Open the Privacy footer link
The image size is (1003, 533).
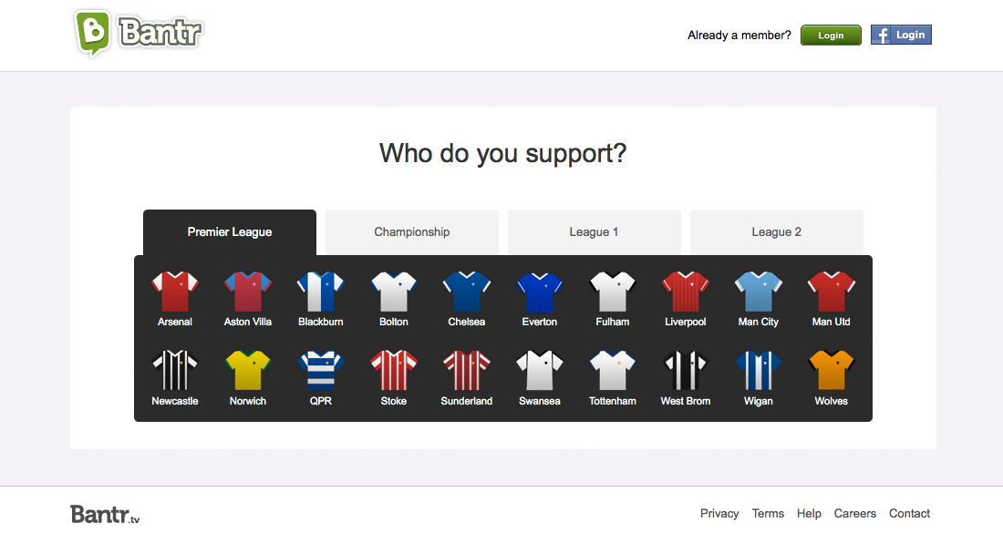click(719, 513)
